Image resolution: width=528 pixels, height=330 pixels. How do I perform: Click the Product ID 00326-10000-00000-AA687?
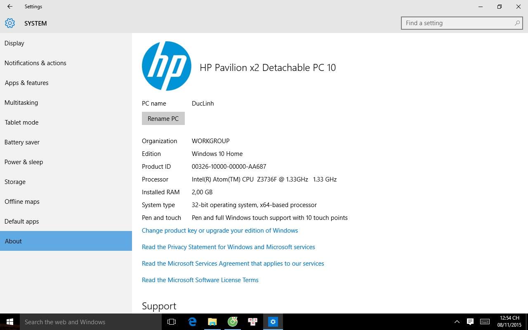[229, 167]
